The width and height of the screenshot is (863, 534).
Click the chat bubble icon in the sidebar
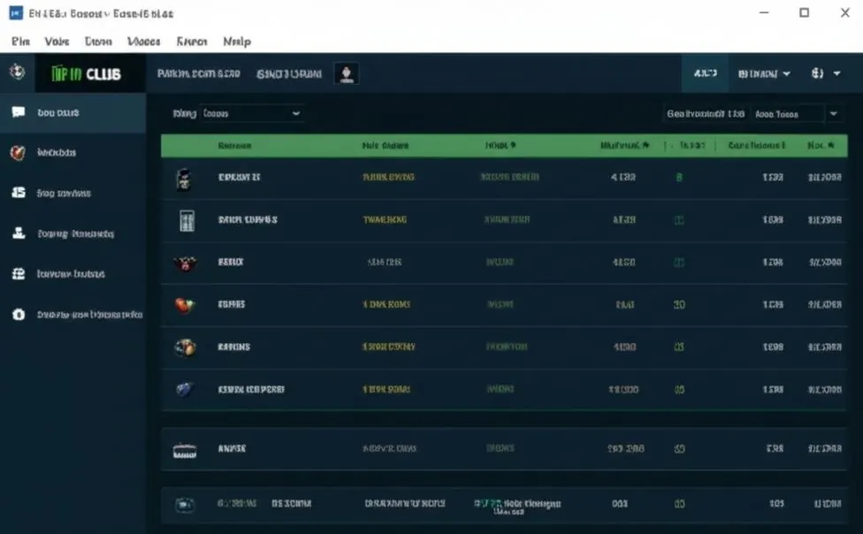pos(19,112)
